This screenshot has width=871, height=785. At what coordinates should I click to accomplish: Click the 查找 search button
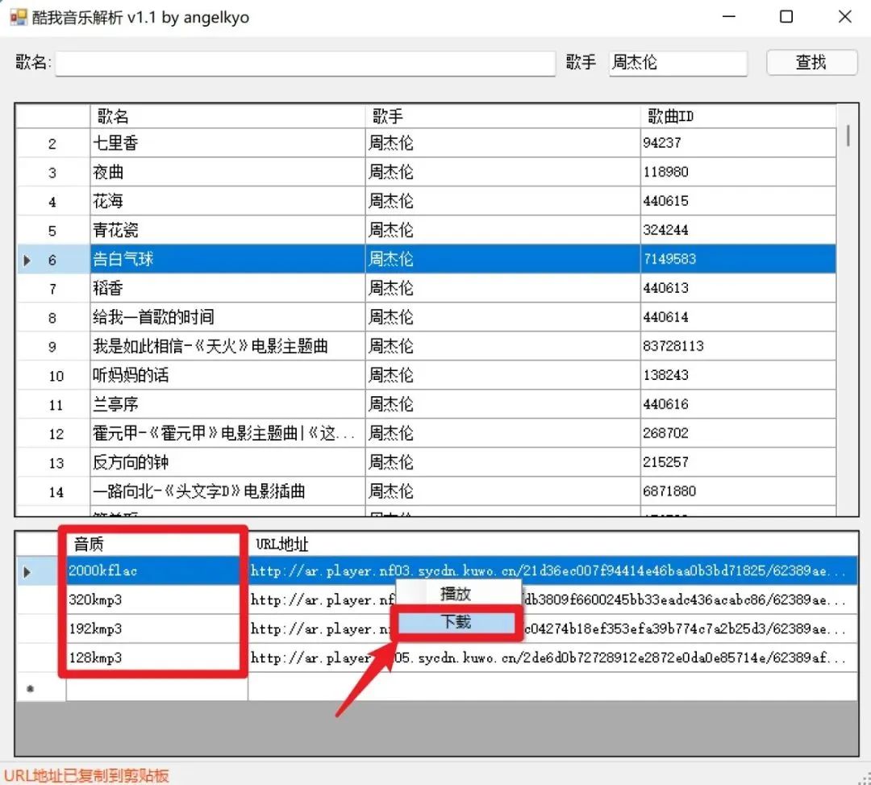coord(811,63)
